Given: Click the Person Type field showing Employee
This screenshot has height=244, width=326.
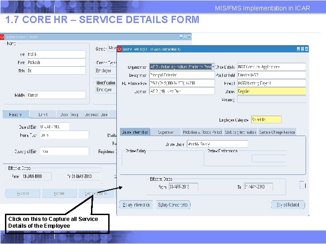Looking at the screenshot, I should tap(106, 70).
